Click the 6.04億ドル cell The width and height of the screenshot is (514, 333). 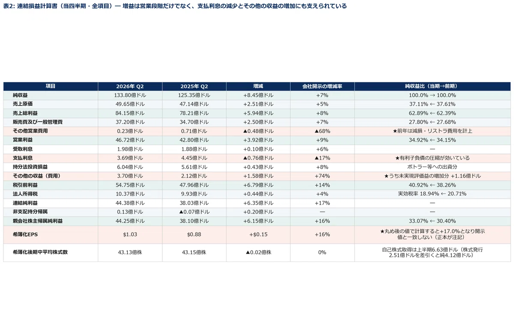tap(130, 167)
